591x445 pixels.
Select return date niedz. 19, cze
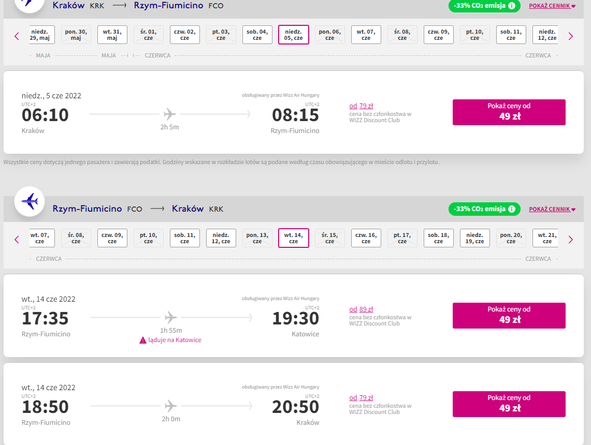tap(475, 238)
